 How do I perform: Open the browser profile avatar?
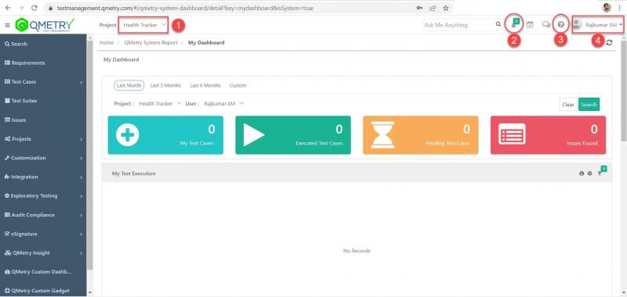tap(607, 8)
